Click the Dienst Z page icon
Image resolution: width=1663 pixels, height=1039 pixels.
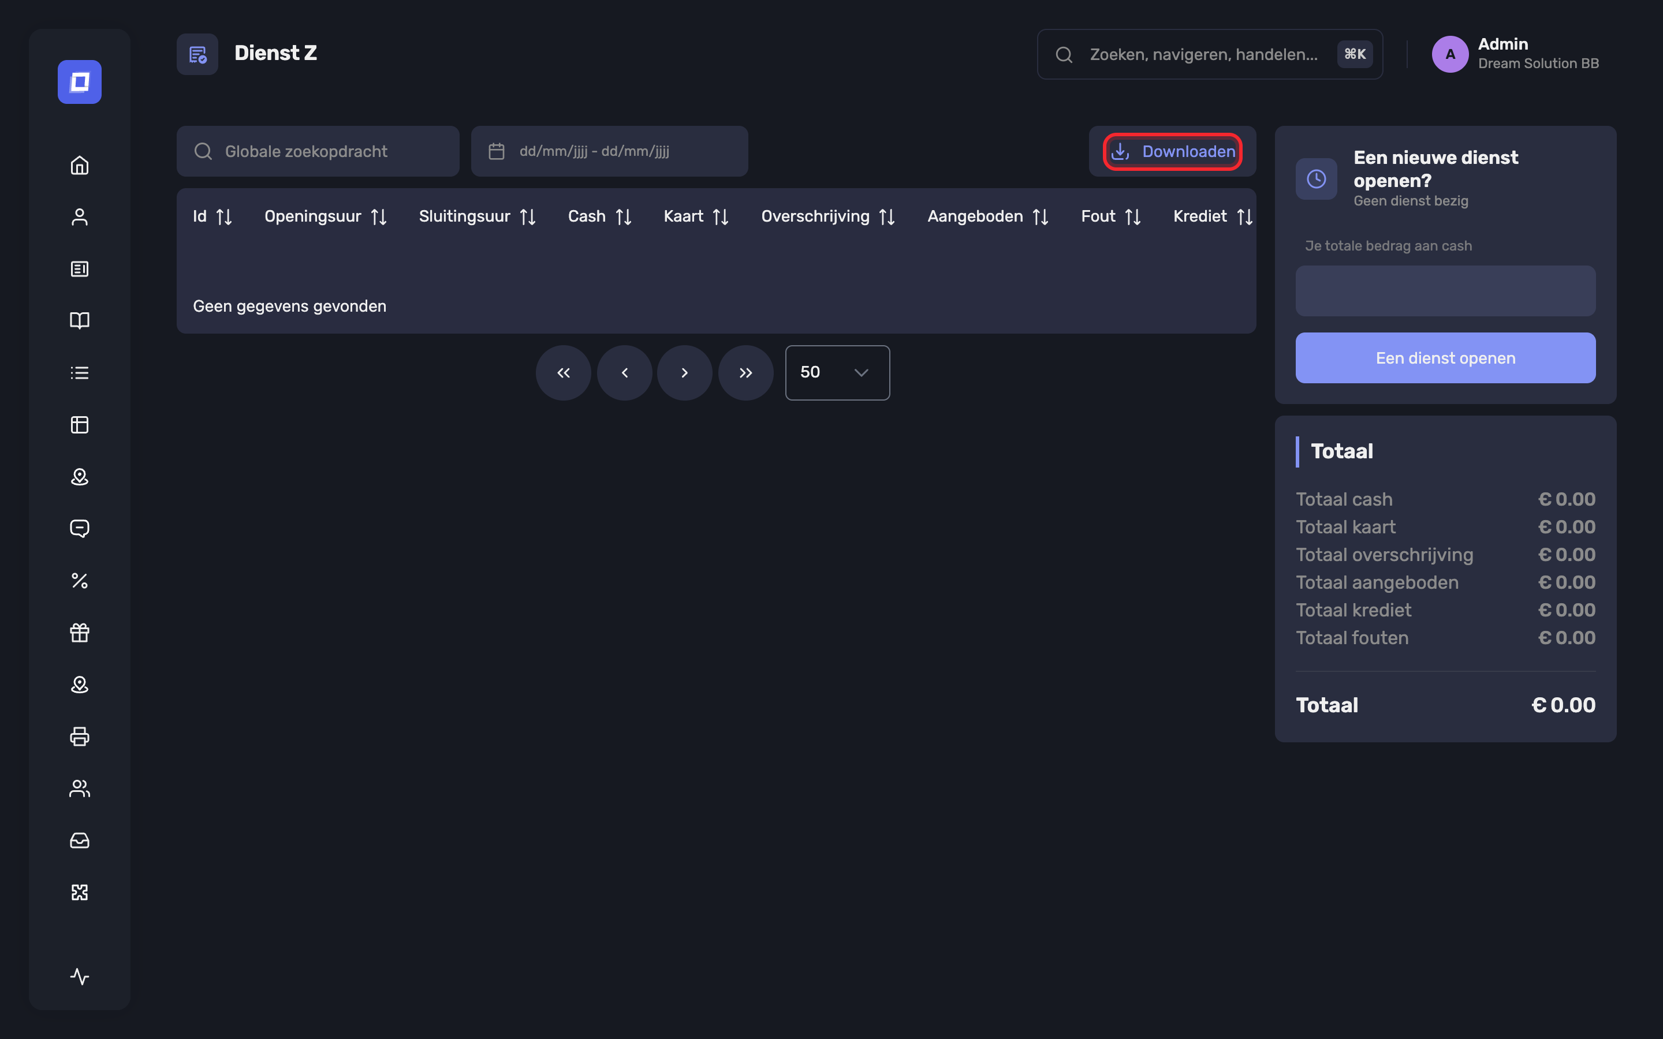click(197, 54)
